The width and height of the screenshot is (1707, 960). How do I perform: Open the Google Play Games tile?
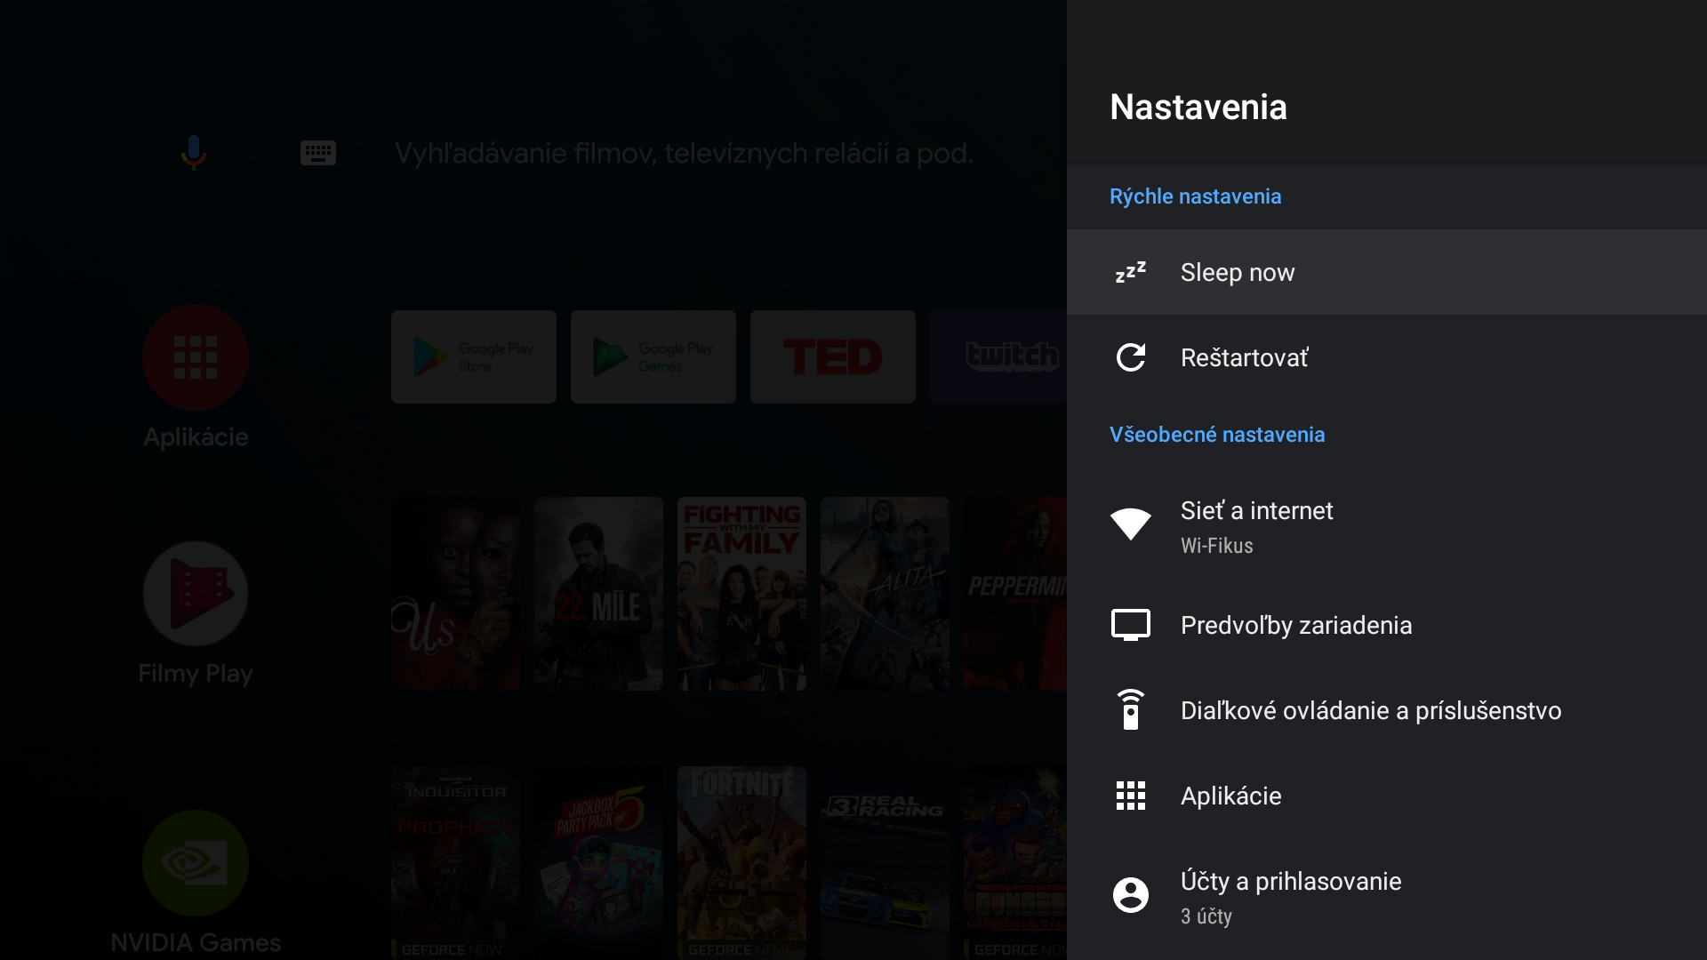click(x=653, y=357)
